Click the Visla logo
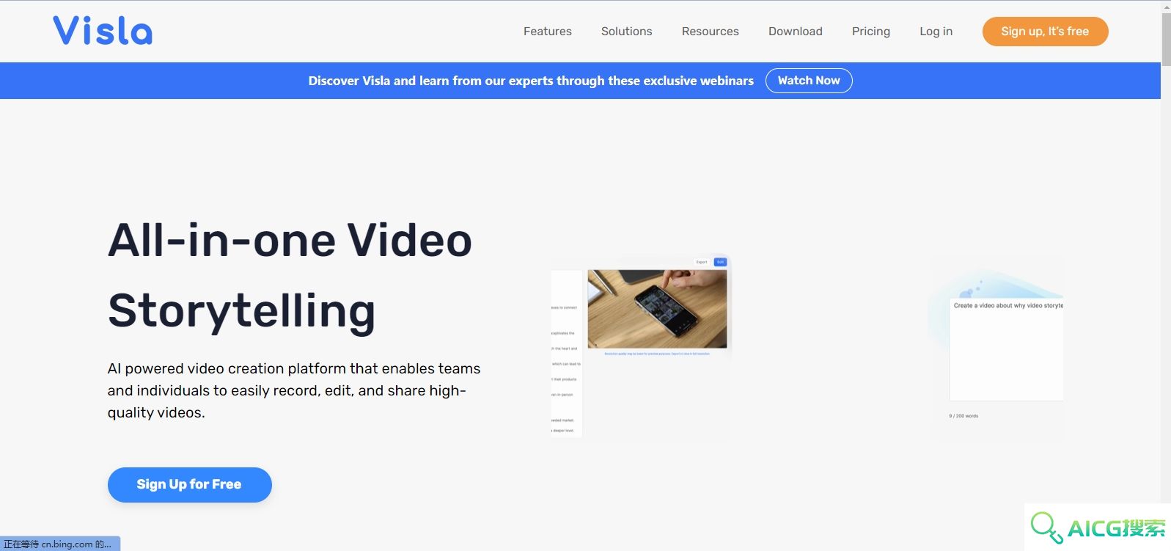Viewport: 1171px width, 551px height. tap(103, 31)
